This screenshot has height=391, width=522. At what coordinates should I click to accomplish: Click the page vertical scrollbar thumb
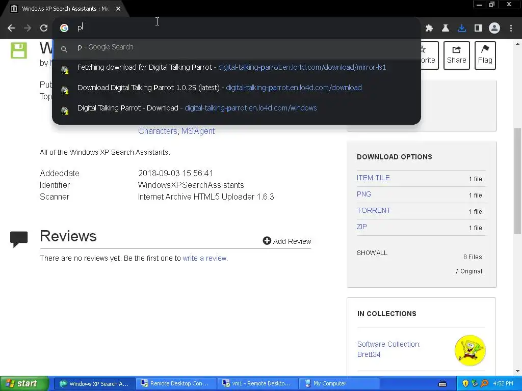coord(518,181)
